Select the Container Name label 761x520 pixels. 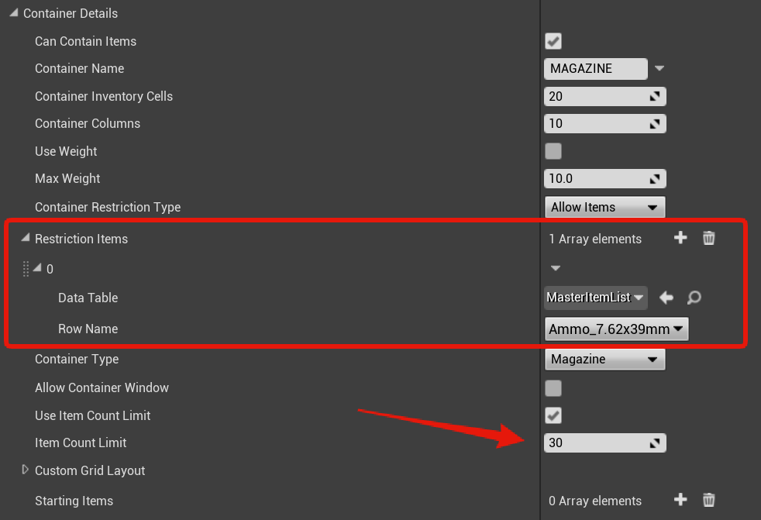[x=80, y=68]
